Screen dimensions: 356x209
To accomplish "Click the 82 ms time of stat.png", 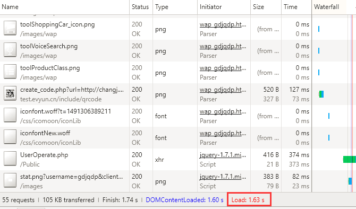I will 301,177.
